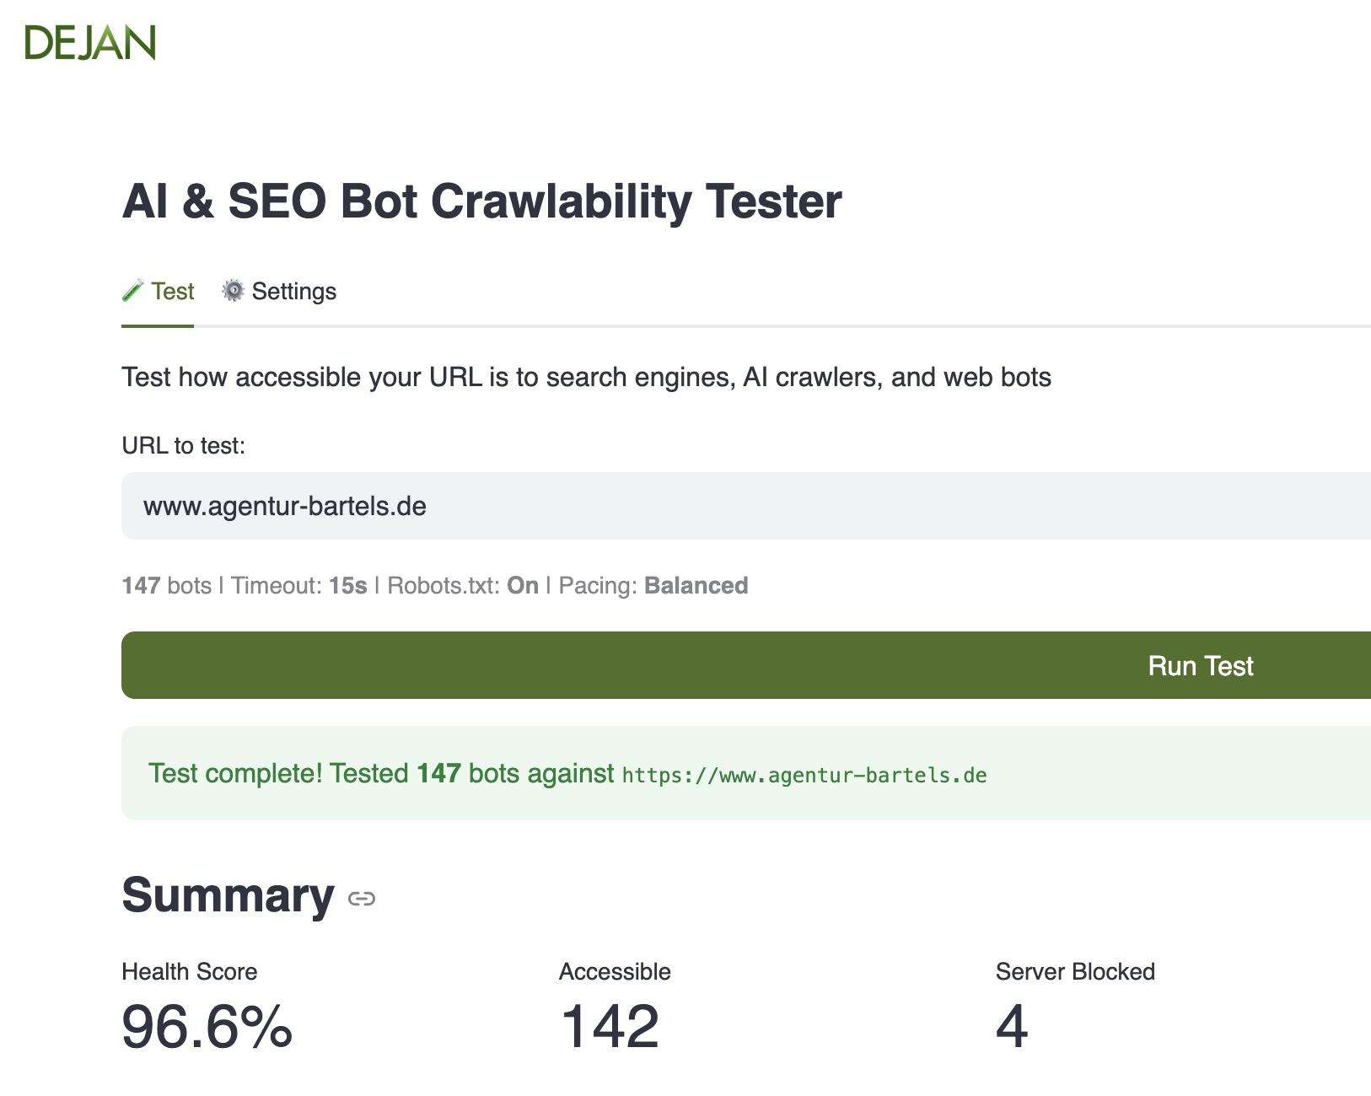
Task: Click the AI & SEO Bot Crawlability Tester title
Action: click(481, 201)
